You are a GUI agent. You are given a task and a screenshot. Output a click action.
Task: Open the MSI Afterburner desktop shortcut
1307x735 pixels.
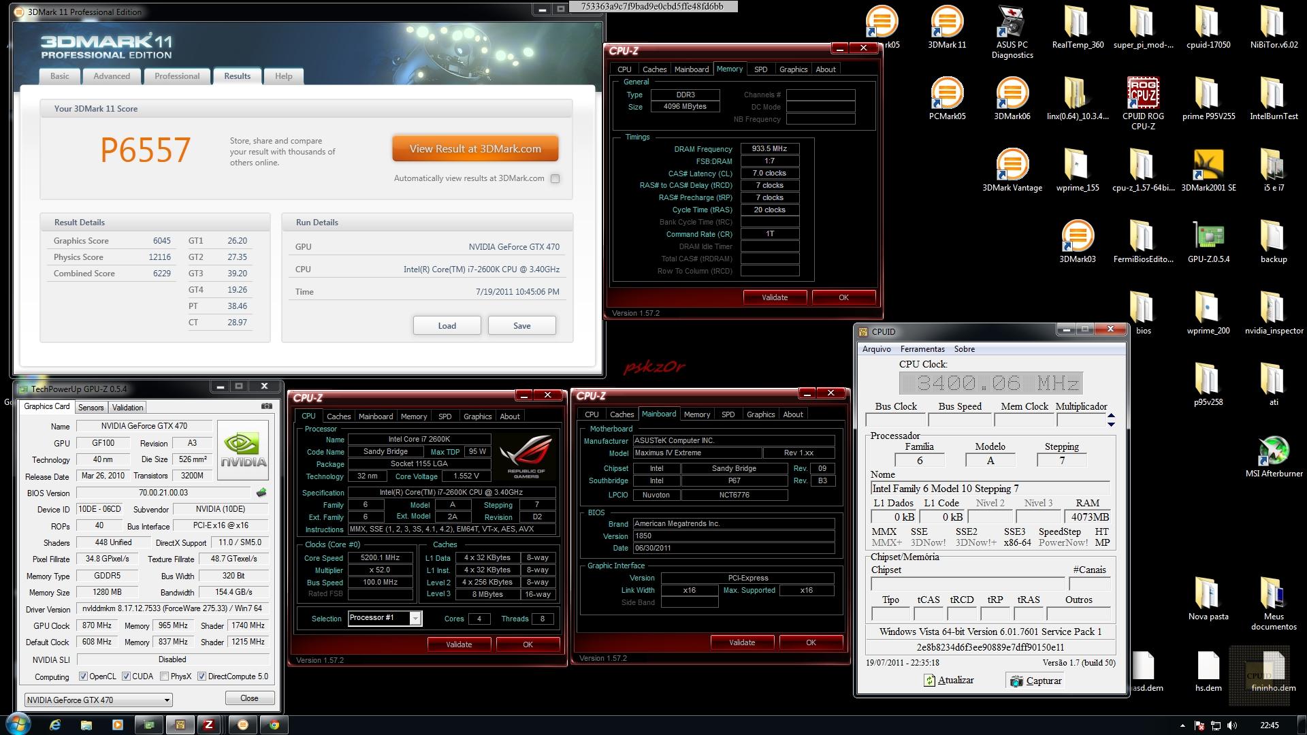[1274, 456]
